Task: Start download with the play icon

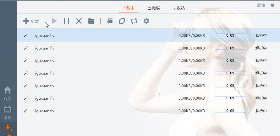Action: pos(54,21)
